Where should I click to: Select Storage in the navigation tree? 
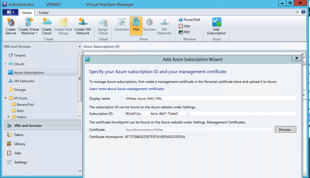pyautogui.click(x=20, y=89)
